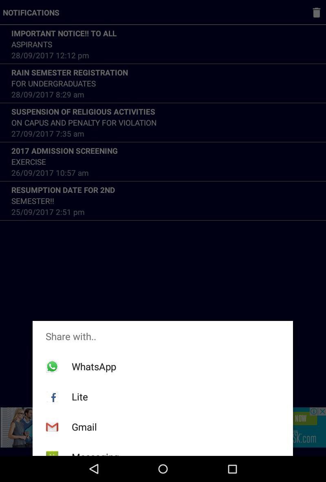Tap the Gmail envelope icon
The height and width of the screenshot is (482, 326).
tap(52, 427)
